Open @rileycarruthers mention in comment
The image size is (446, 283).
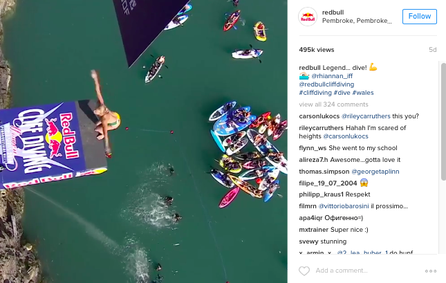366,116
